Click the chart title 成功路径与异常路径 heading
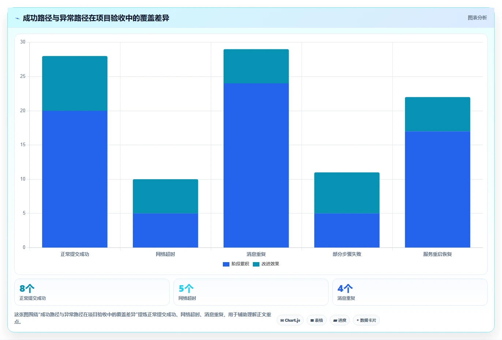The width and height of the screenshot is (502, 340). [x=96, y=18]
